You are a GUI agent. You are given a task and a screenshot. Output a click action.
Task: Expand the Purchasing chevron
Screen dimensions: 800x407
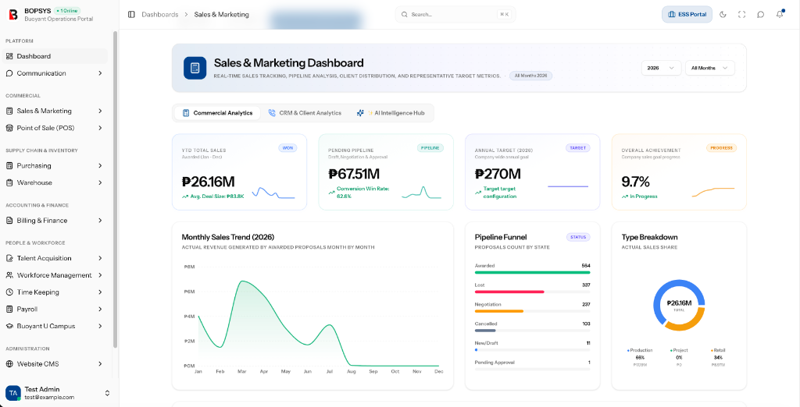(x=100, y=165)
